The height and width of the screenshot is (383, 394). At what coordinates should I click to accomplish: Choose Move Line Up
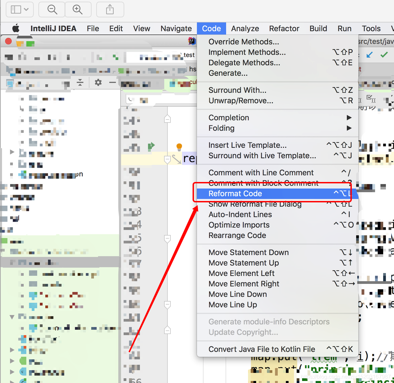(x=277, y=305)
